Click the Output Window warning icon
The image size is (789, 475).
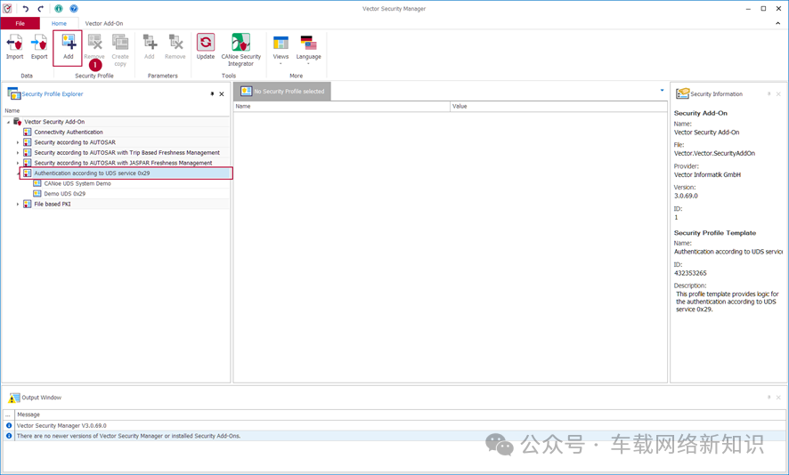[13, 398]
